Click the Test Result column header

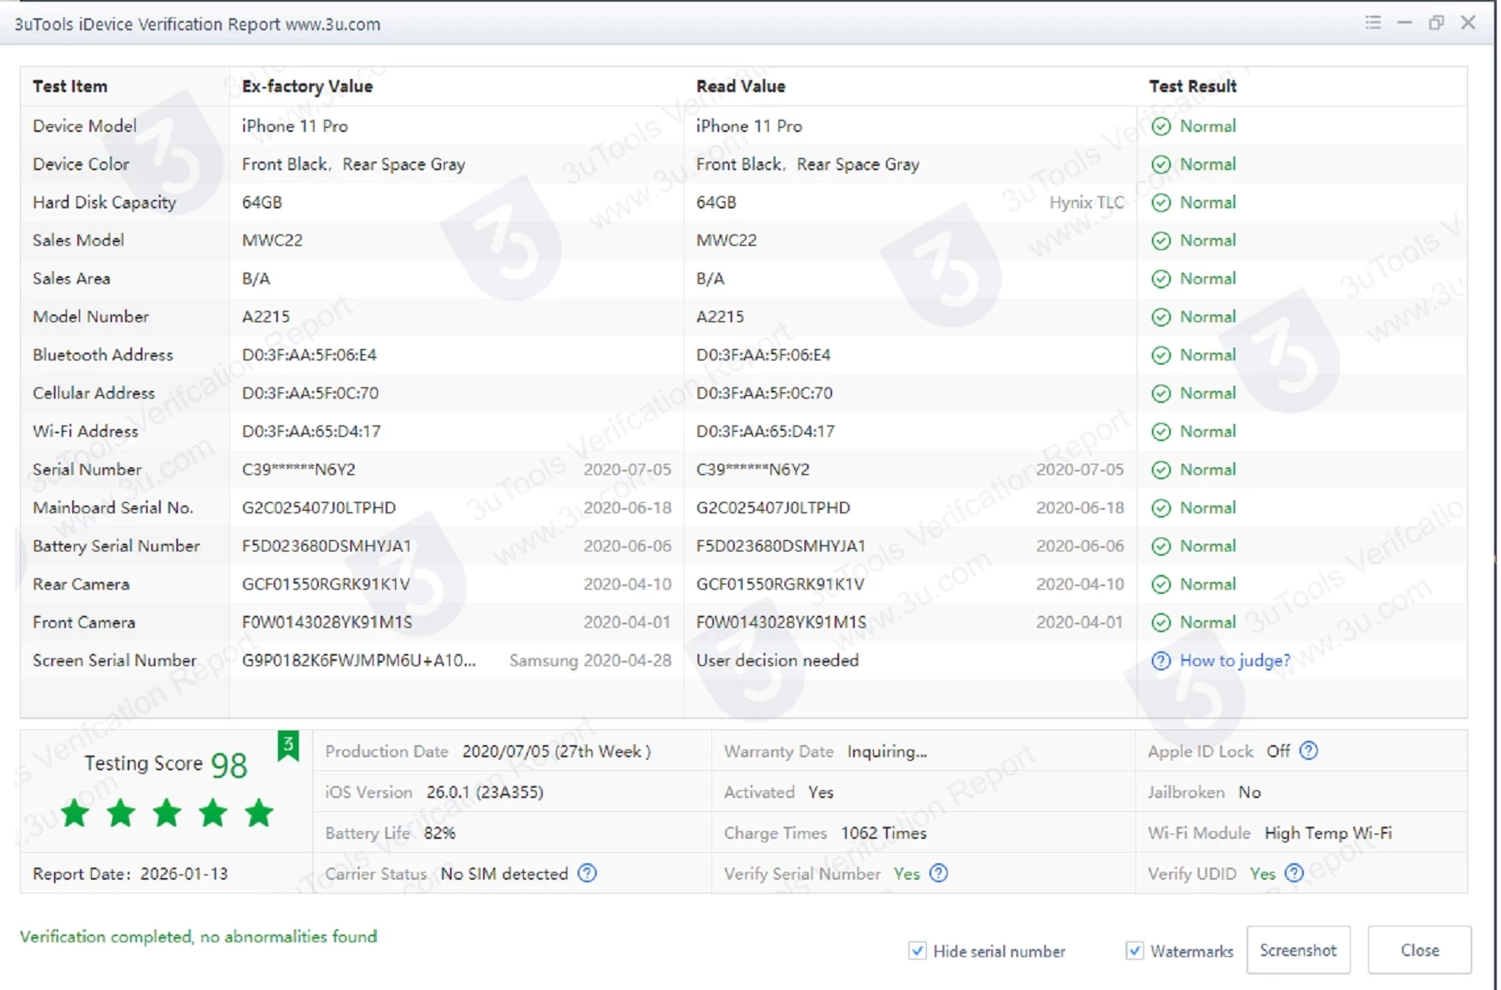[1193, 86]
